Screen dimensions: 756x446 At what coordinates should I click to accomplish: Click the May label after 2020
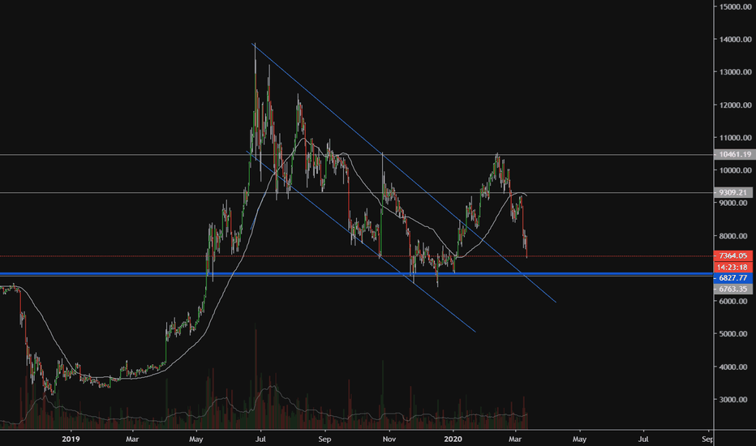579,440
